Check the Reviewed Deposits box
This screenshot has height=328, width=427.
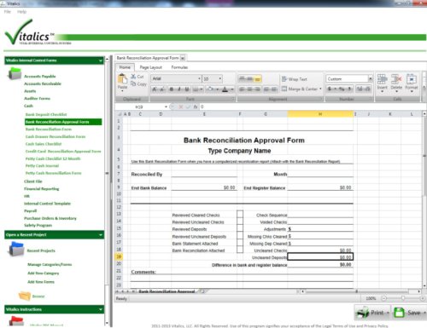click(240, 228)
